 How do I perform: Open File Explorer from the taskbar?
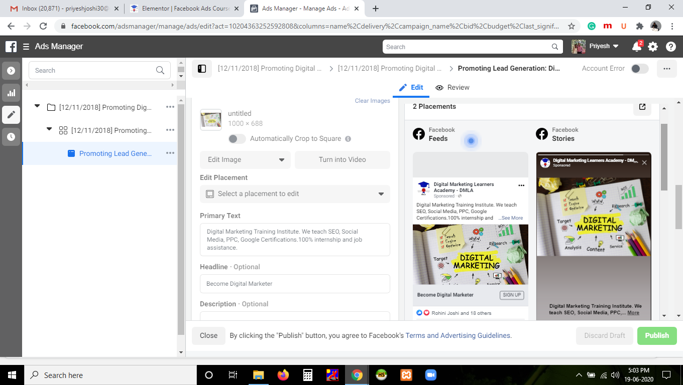point(259,375)
